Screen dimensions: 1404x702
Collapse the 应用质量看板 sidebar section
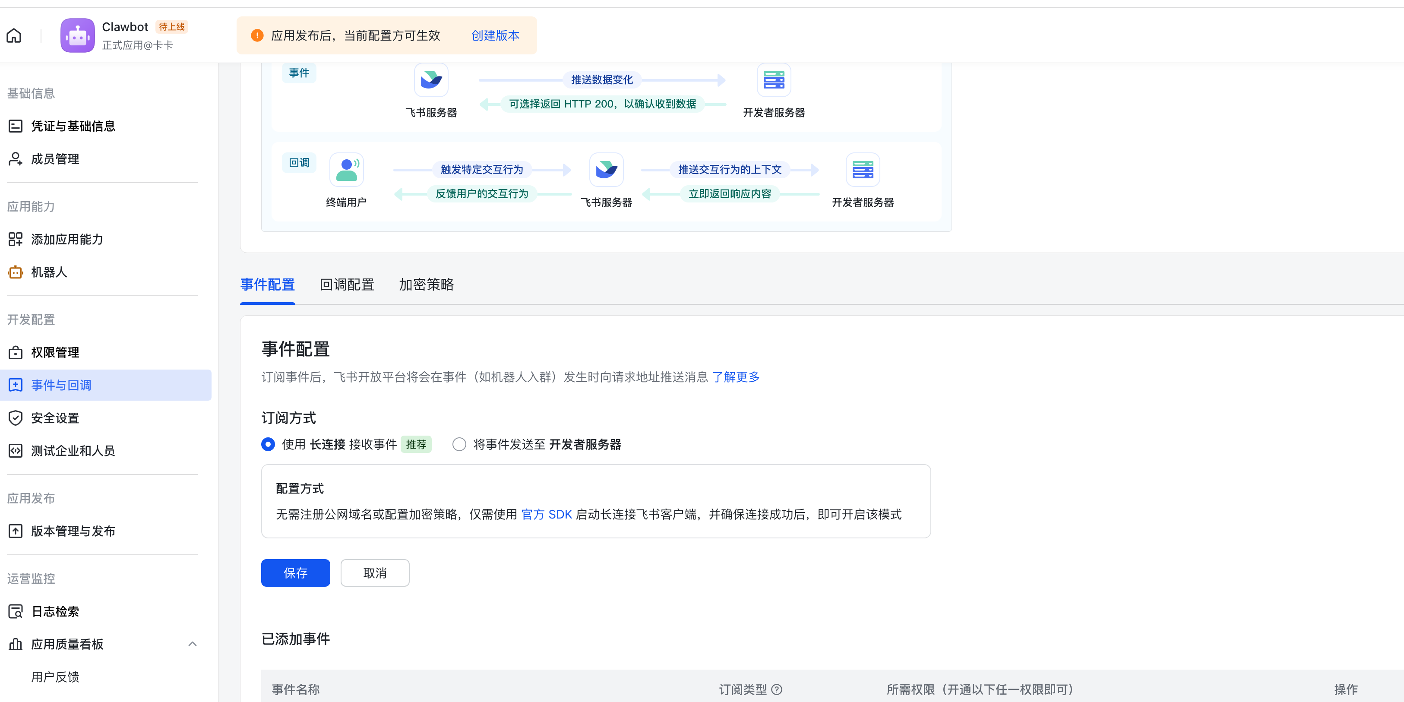[193, 644]
